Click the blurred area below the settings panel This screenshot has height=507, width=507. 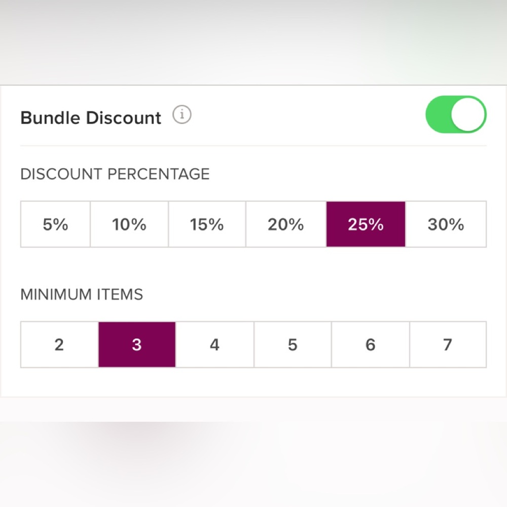coord(253,452)
